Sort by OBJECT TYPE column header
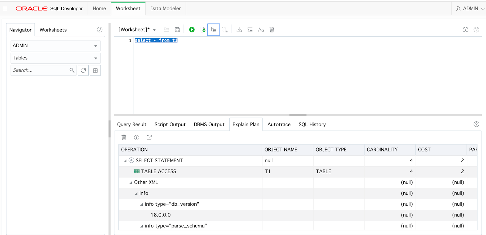The image size is (486, 235). pos(339,150)
